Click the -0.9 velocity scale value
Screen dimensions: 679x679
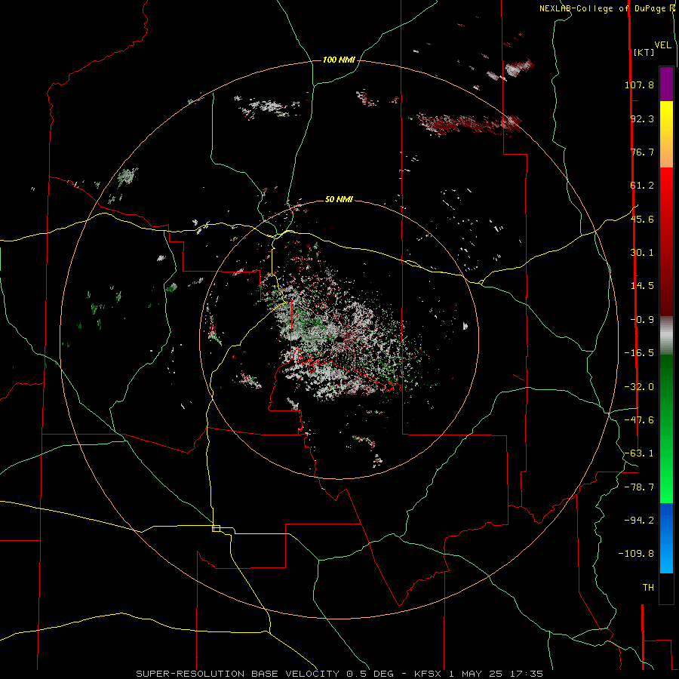point(642,320)
